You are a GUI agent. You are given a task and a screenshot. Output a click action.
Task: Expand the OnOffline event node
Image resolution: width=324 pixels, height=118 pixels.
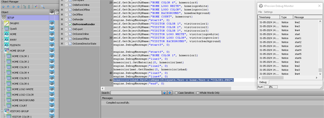pos(62,15)
